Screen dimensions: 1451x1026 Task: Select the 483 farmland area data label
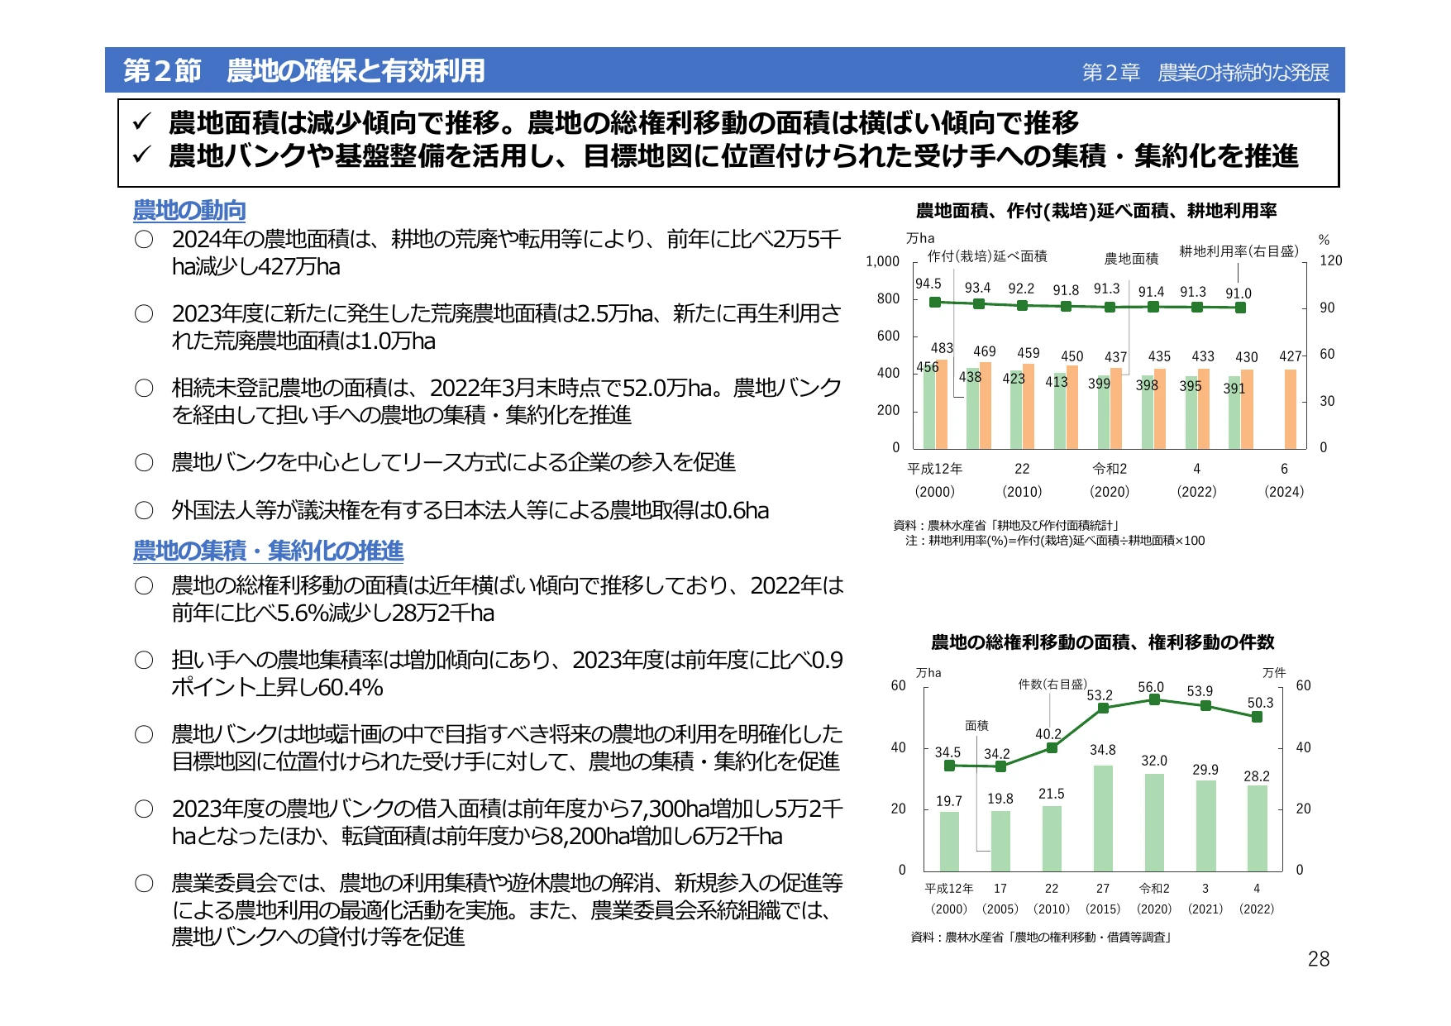(x=942, y=348)
